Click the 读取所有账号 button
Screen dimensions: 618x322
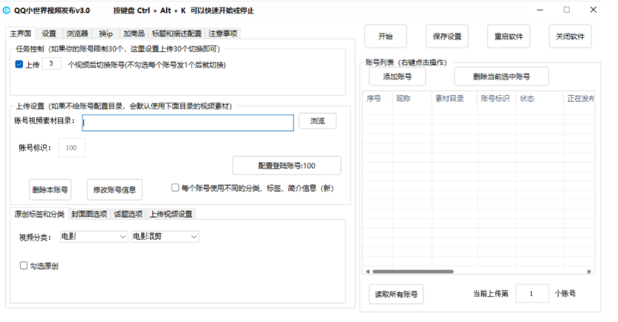click(x=396, y=294)
